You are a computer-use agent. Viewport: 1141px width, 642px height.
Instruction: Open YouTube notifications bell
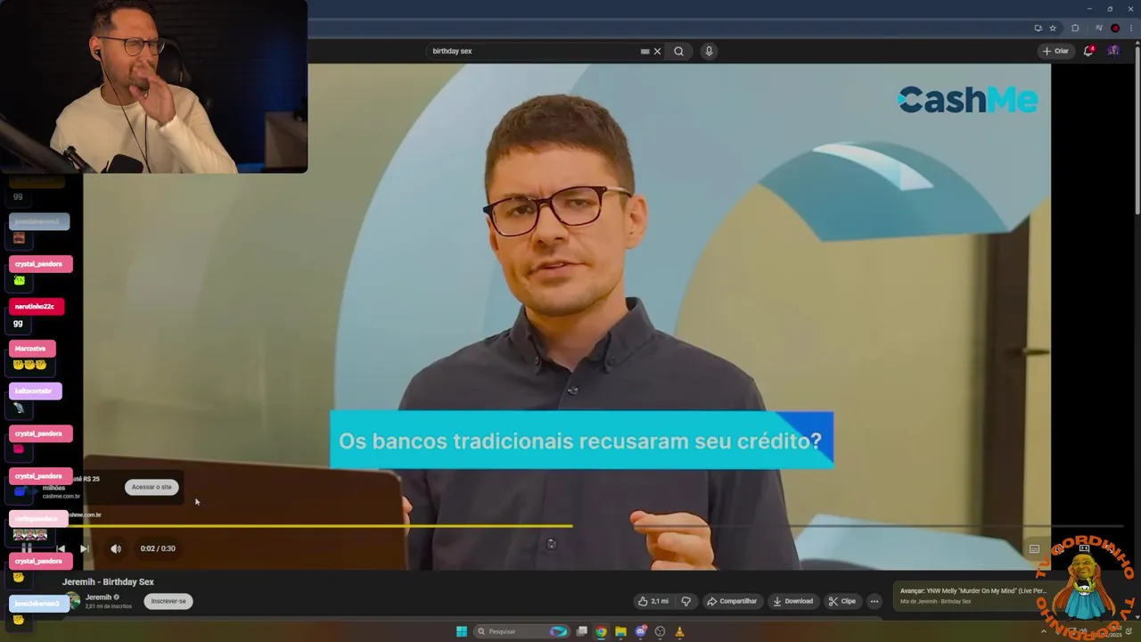click(1088, 51)
